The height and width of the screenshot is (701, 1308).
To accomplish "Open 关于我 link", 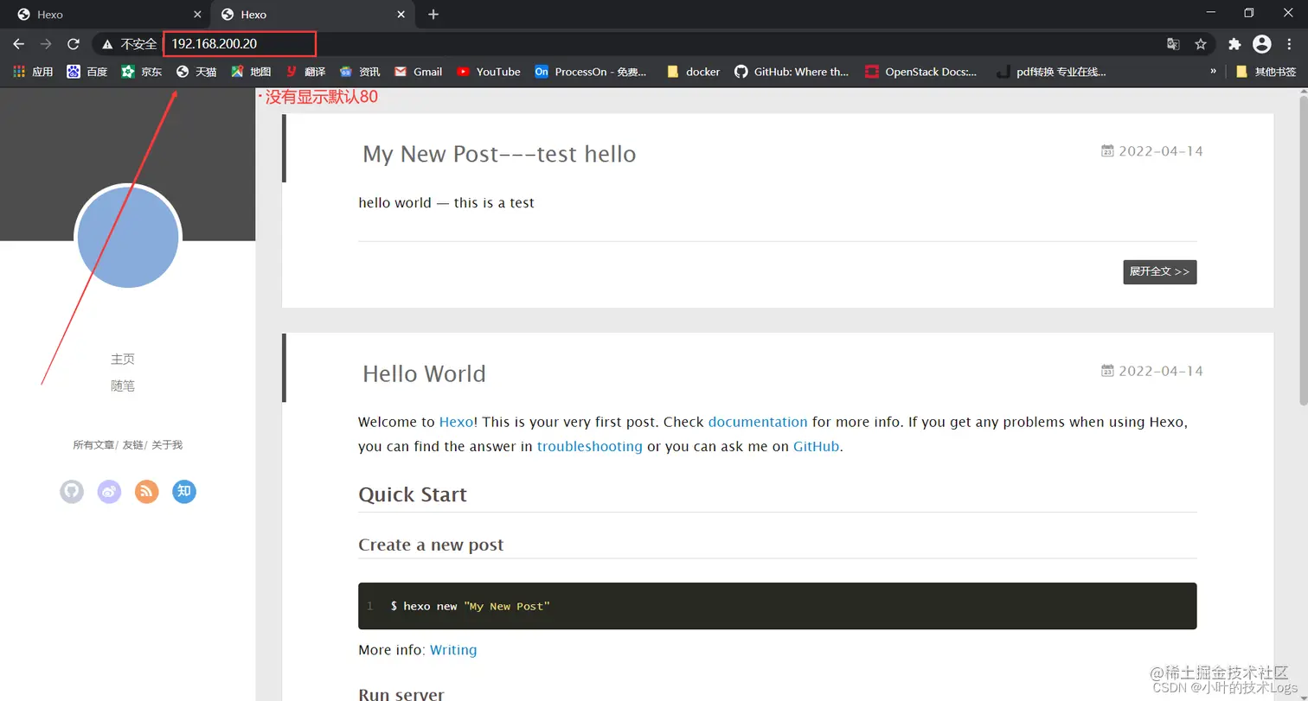I will click(x=167, y=445).
